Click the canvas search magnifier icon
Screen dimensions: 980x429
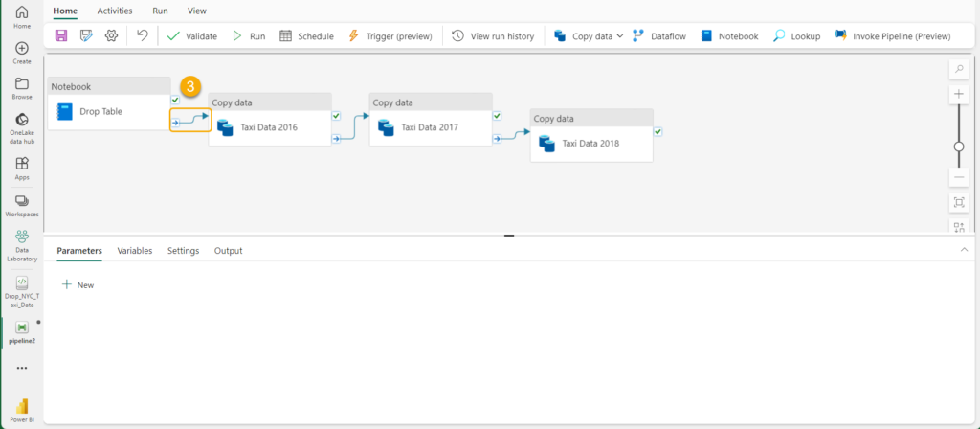(959, 69)
